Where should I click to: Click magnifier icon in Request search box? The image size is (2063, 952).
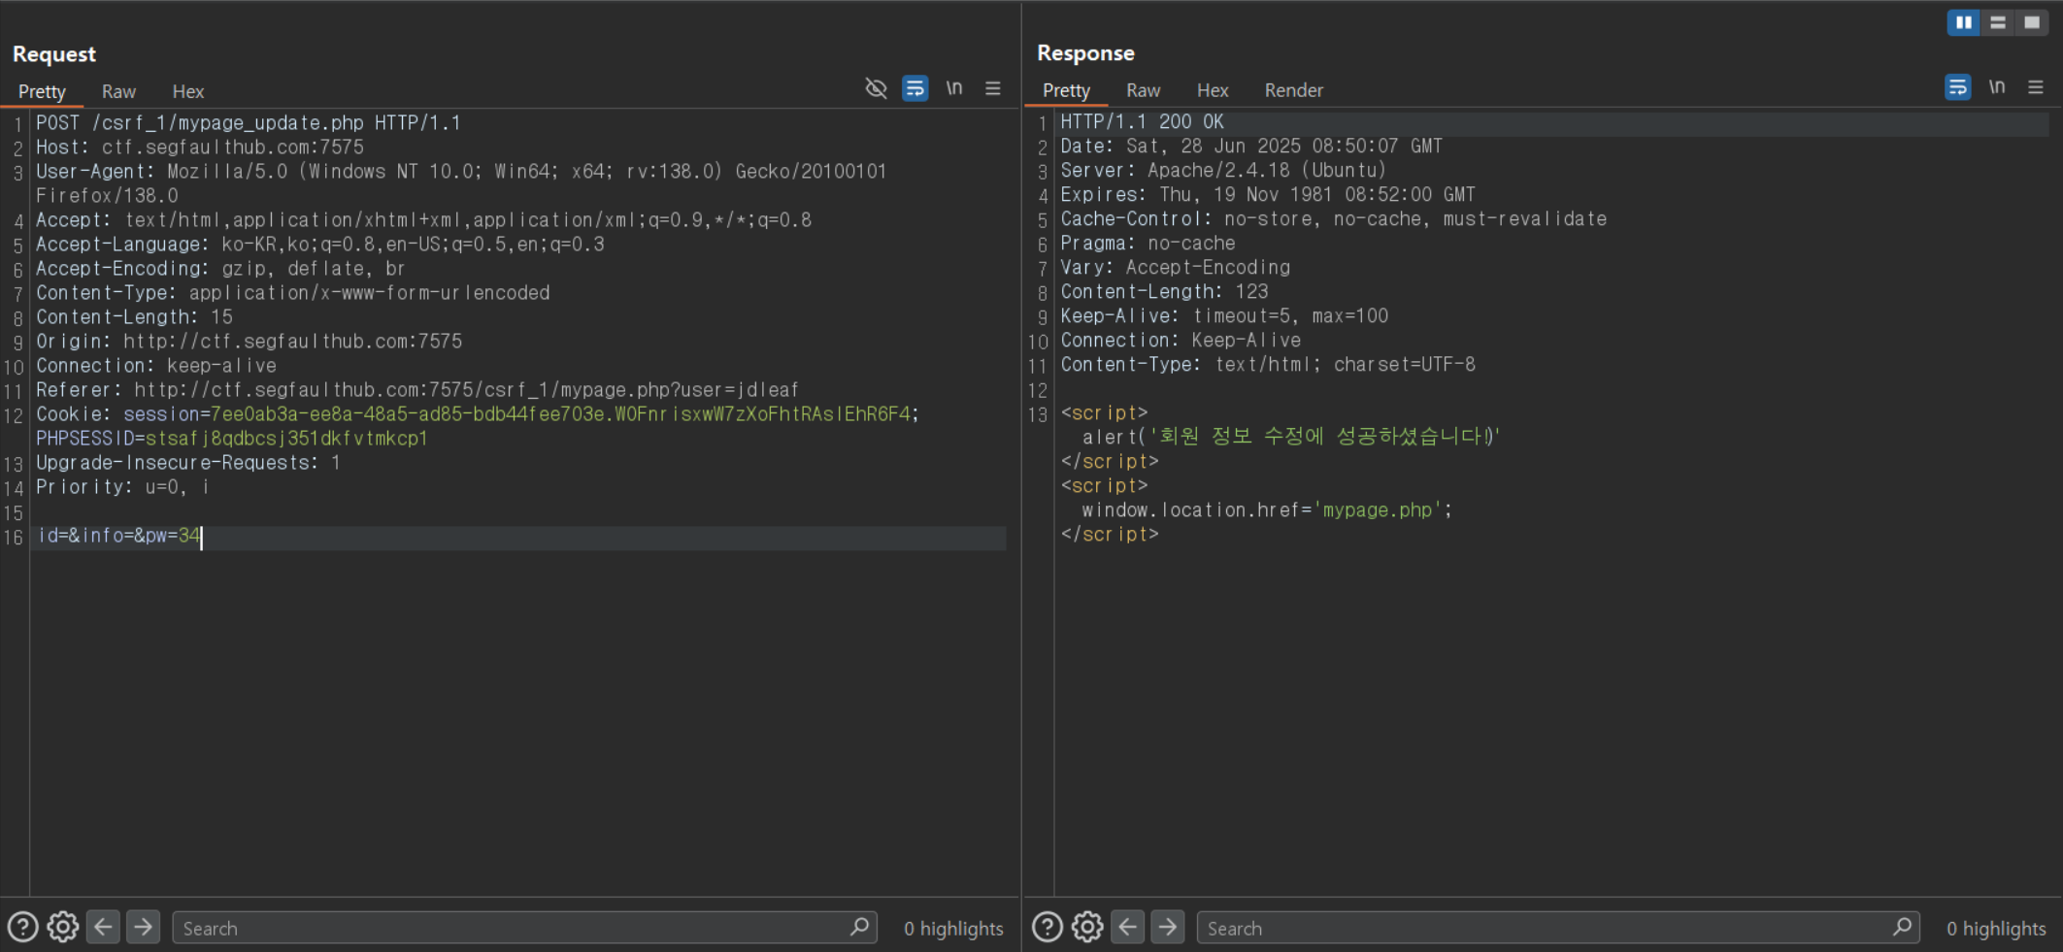pos(859,927)
